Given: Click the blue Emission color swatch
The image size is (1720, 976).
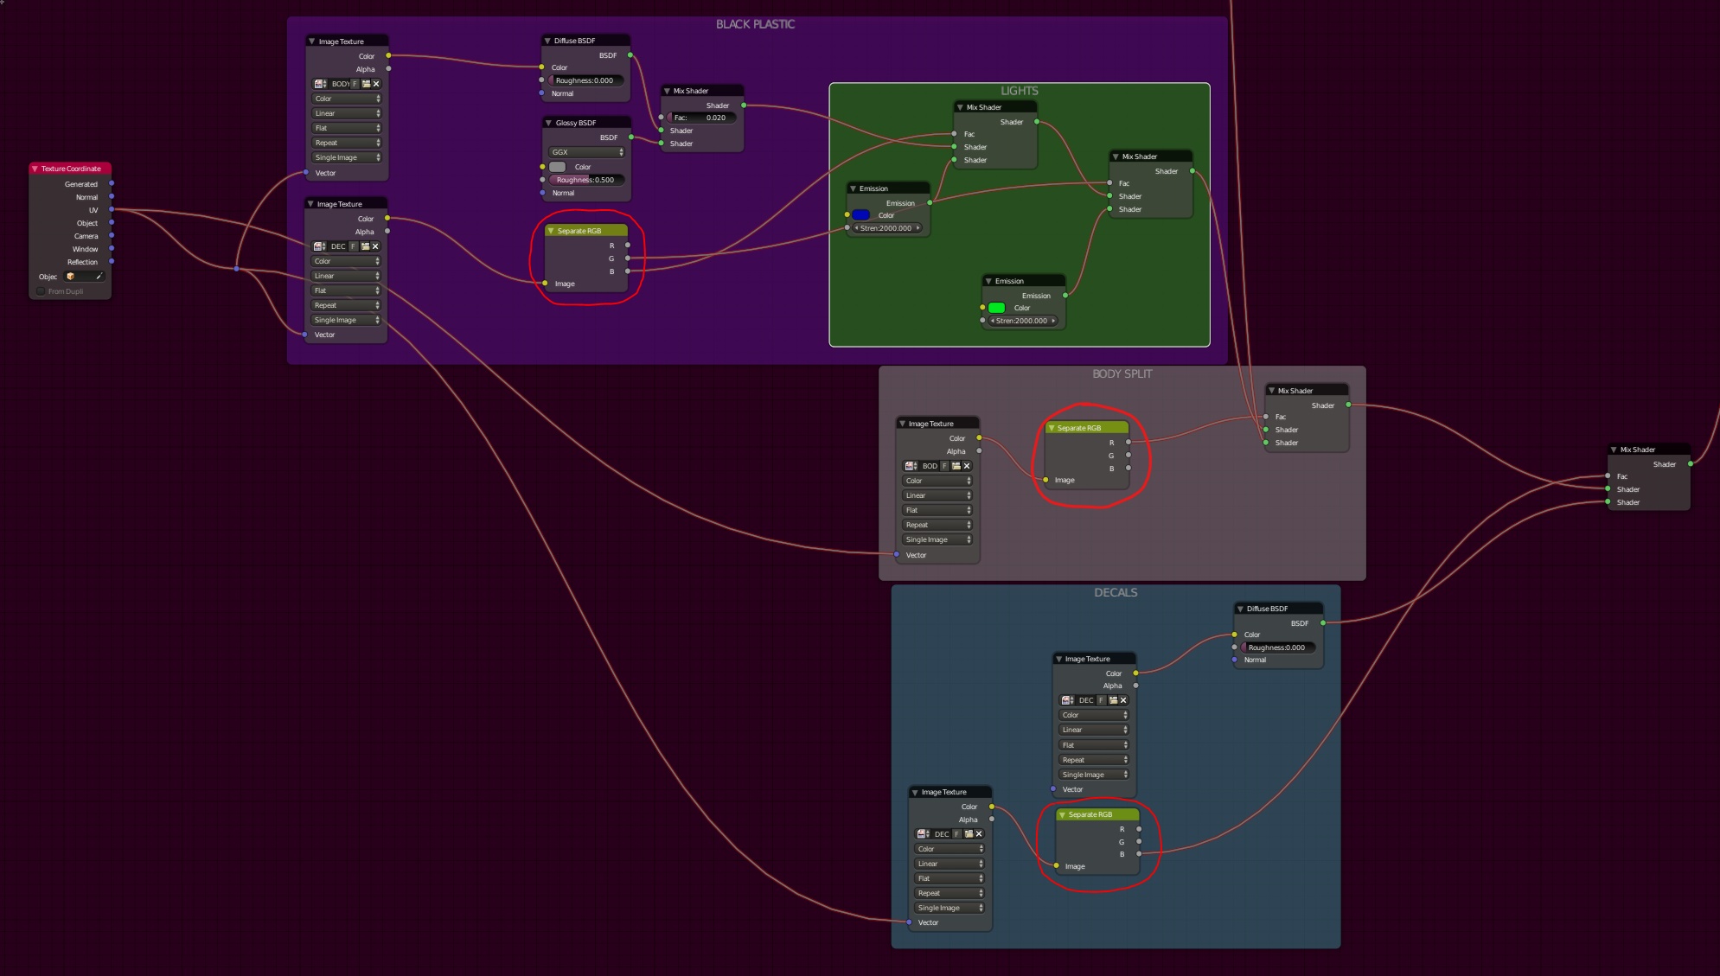Looking at the screenshot, I should (860, 215).
